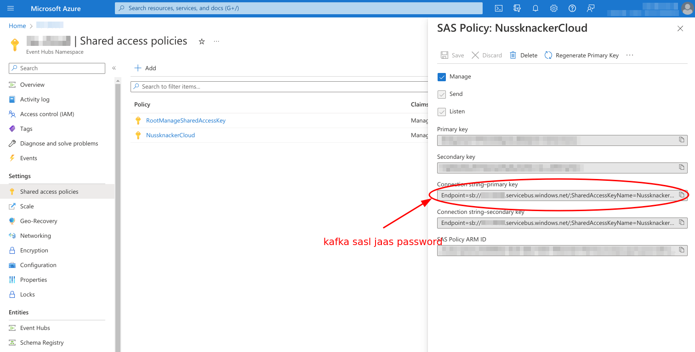
Task: Click the Delete policy button
Action: click(x=524, y=55)
